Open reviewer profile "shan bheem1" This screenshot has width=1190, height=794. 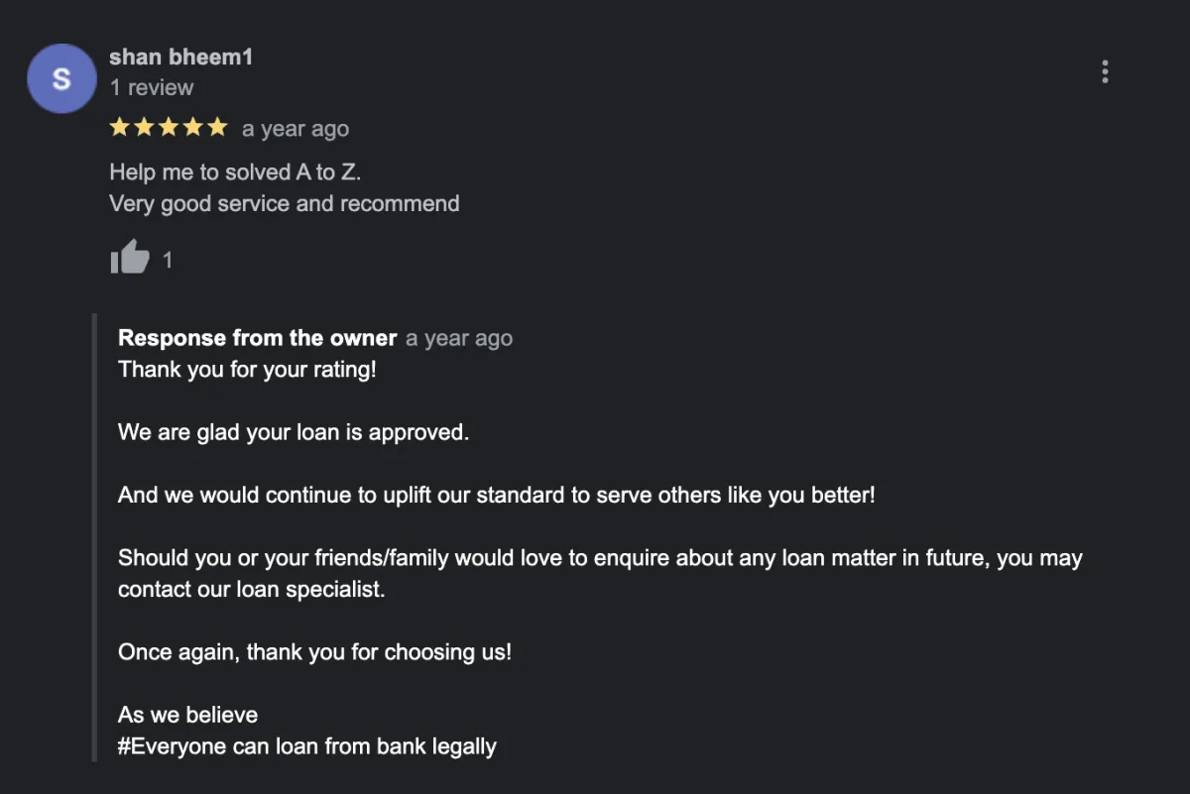point(180,57)
